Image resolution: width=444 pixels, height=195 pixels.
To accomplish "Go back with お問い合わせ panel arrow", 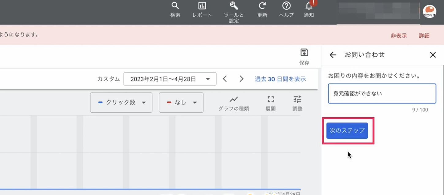I will (x=333, y=55).
